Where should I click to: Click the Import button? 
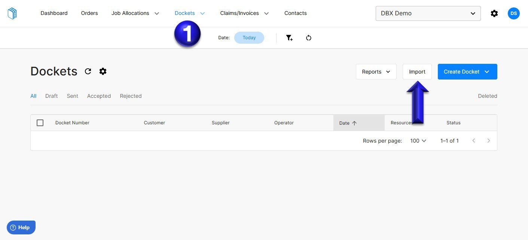417,71
